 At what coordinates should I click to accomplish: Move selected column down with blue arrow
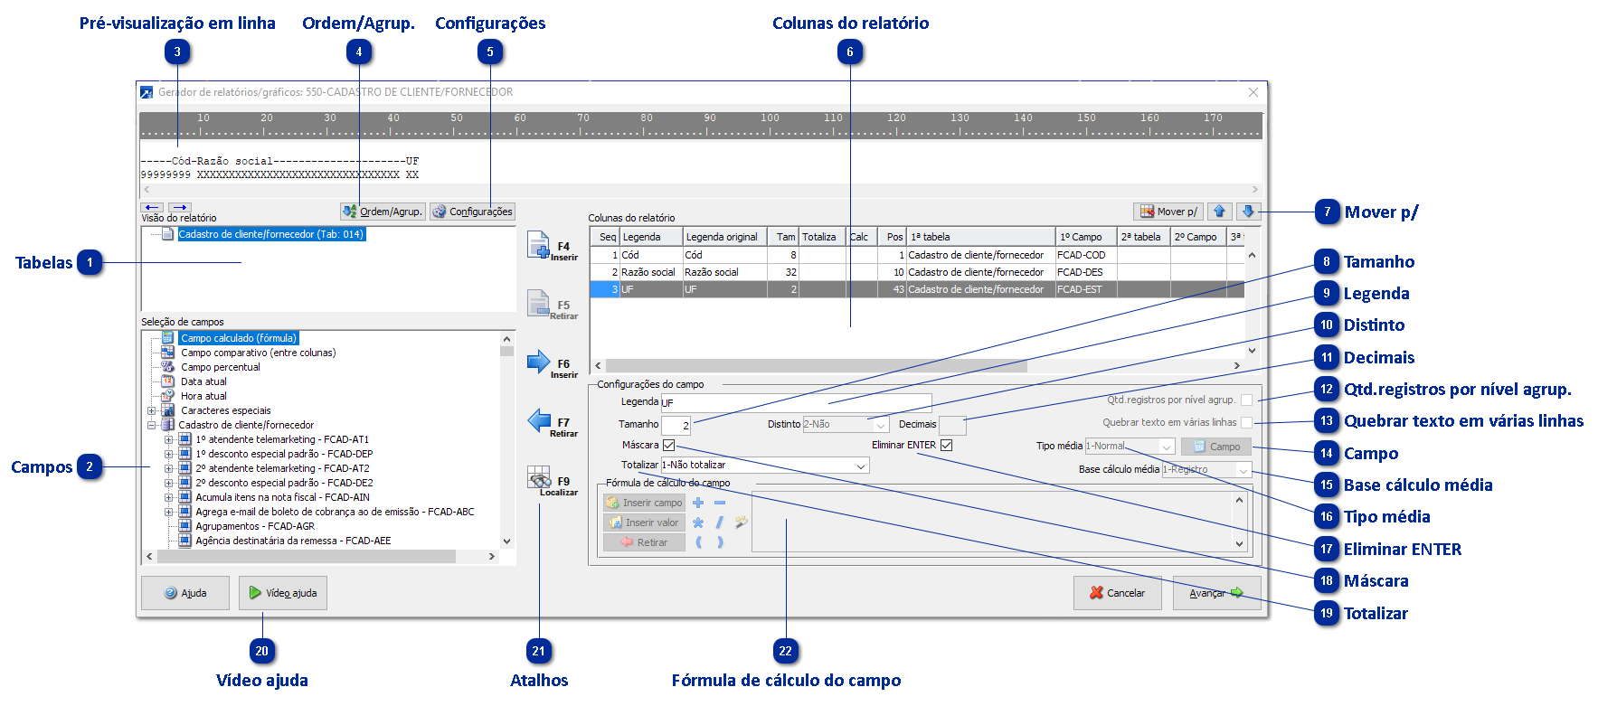1248,212
